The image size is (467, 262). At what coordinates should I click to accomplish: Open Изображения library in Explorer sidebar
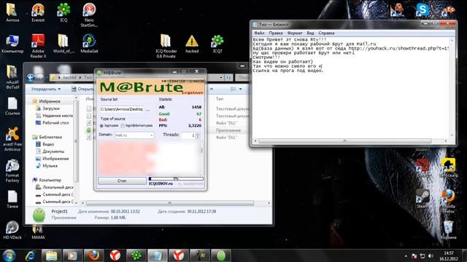click(x=55, y=159)
